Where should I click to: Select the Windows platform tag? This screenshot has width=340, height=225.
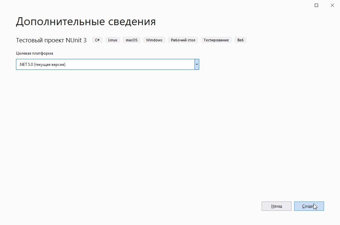[x=154, y=40]
